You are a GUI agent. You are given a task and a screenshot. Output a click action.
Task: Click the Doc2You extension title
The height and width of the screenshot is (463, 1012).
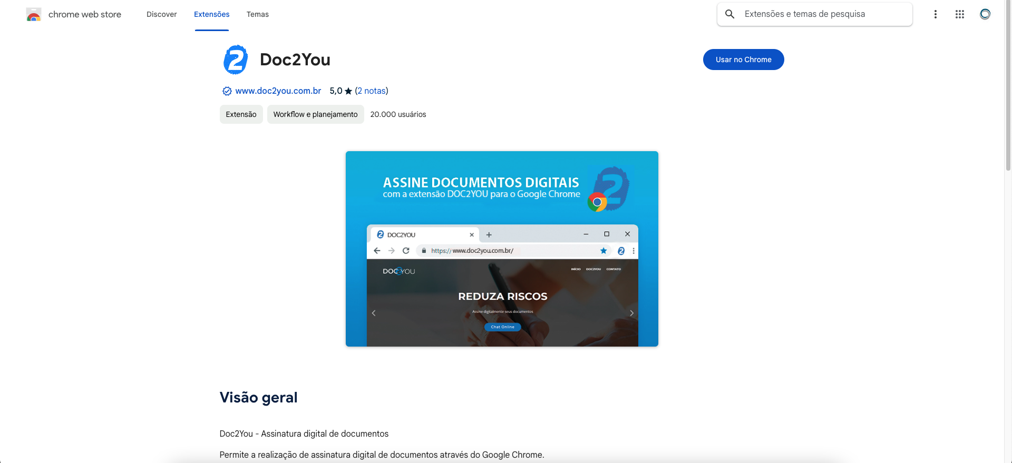295,60
